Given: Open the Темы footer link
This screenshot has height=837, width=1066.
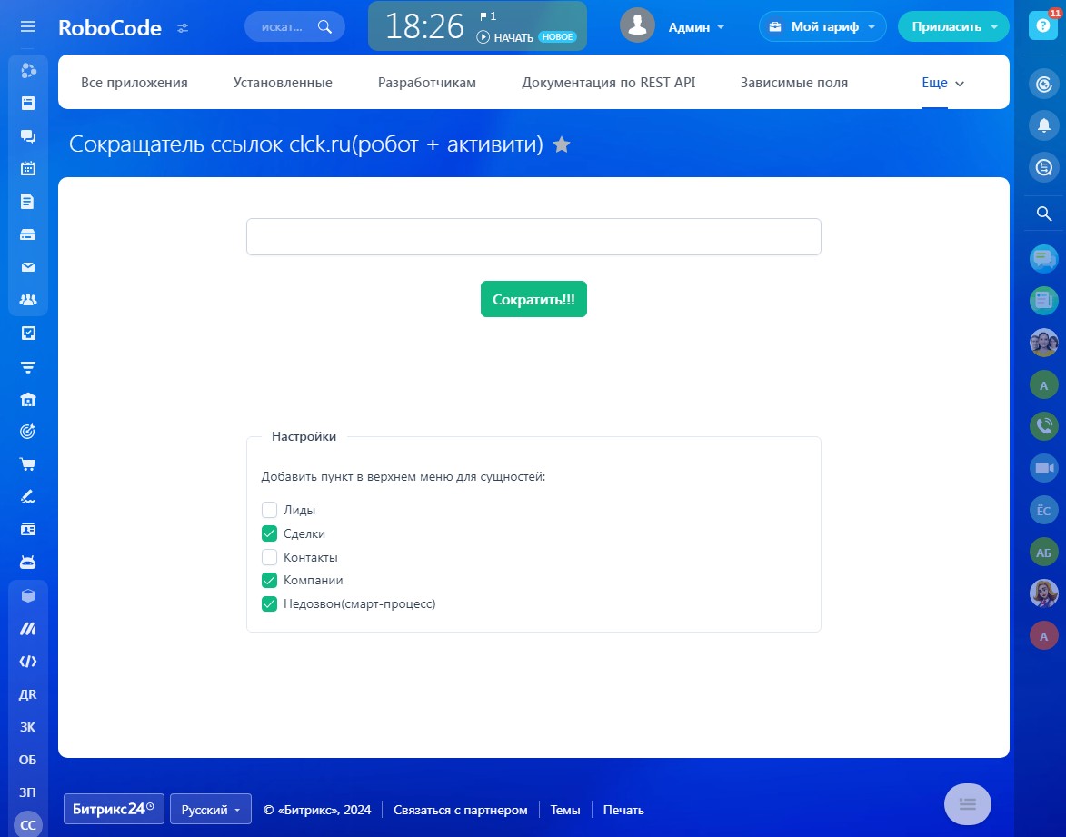Looking at the screenshot, I should tap(565, 810).
